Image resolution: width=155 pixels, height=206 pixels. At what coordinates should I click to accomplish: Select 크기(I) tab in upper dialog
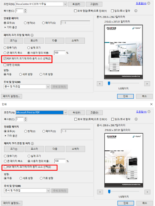click(x=14, y=41)
